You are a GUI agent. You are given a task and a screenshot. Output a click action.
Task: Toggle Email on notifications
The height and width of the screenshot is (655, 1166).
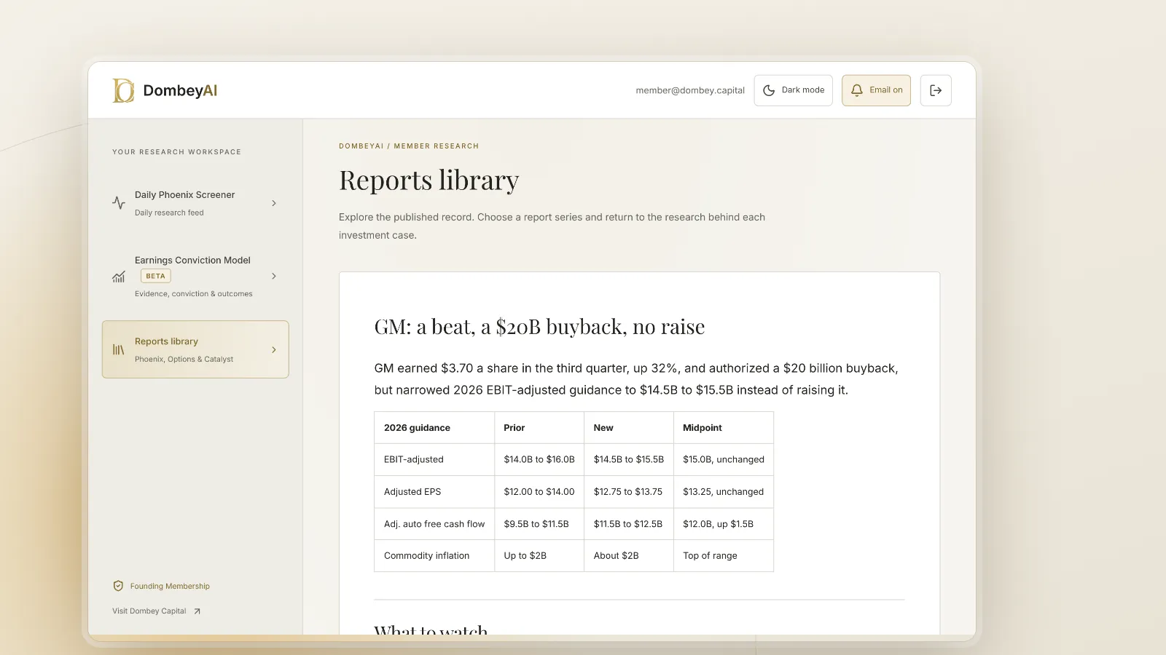coord(876,90)
